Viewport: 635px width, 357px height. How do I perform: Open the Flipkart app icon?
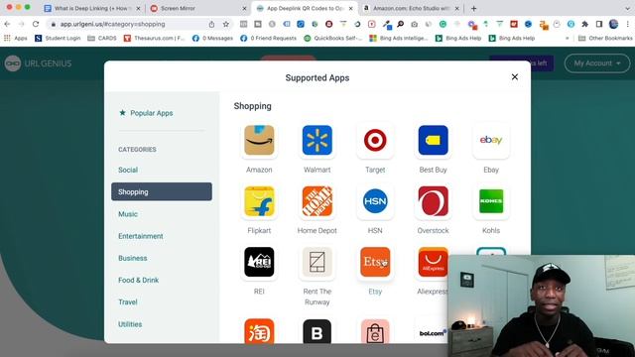(x=259, y=201)
